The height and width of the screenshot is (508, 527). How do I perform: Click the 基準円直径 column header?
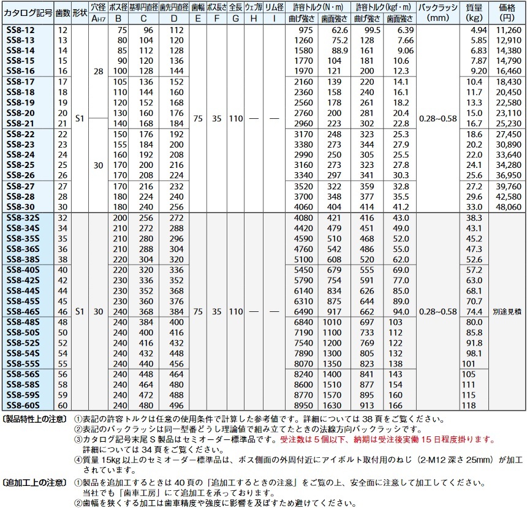tap(143, 7)
